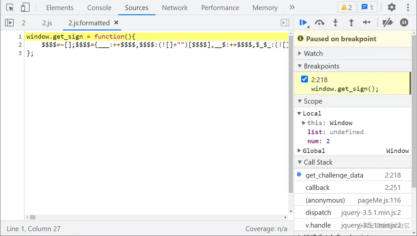This screenshot has width=417, height=236.
Task: Click the 'Paused on breakpoint' banner
Action: (x=353, y=39)
